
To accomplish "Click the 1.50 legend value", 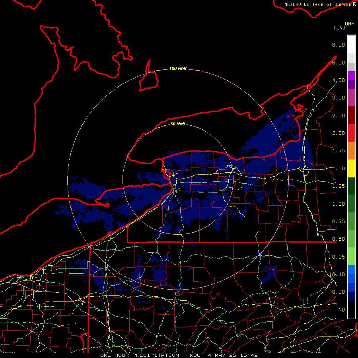I will click(339, 169).
